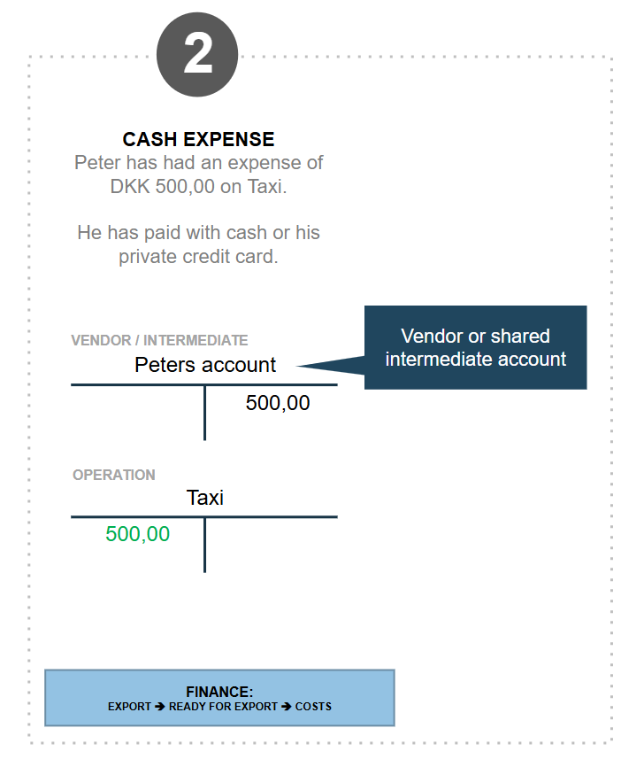Screen dimensions: 644x759
Task: Click the FINANCE: heading text
Action: 219,691
